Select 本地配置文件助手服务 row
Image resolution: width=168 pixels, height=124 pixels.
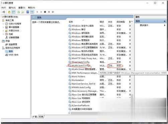[x=83, y=109]
